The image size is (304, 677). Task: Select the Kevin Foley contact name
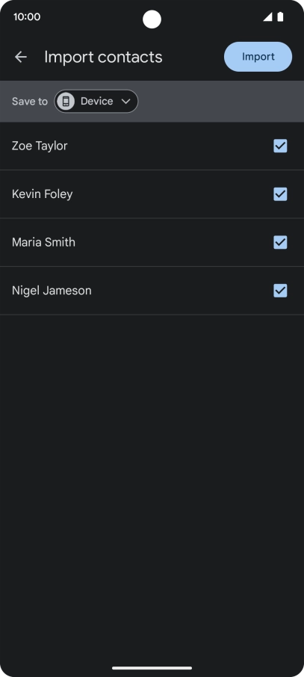coord(43,194)
